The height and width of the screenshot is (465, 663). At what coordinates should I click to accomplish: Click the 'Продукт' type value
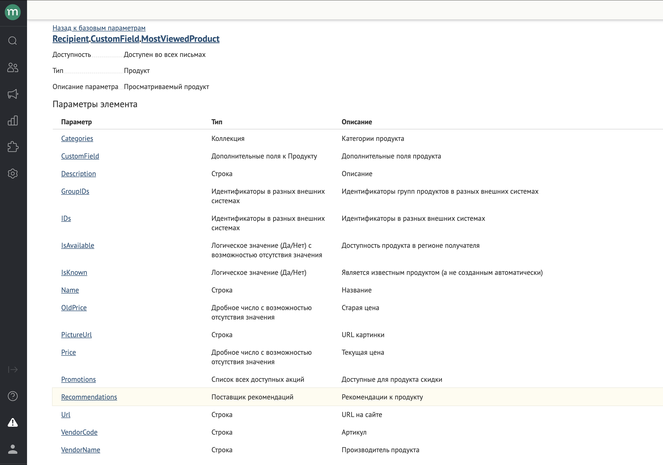137,71
